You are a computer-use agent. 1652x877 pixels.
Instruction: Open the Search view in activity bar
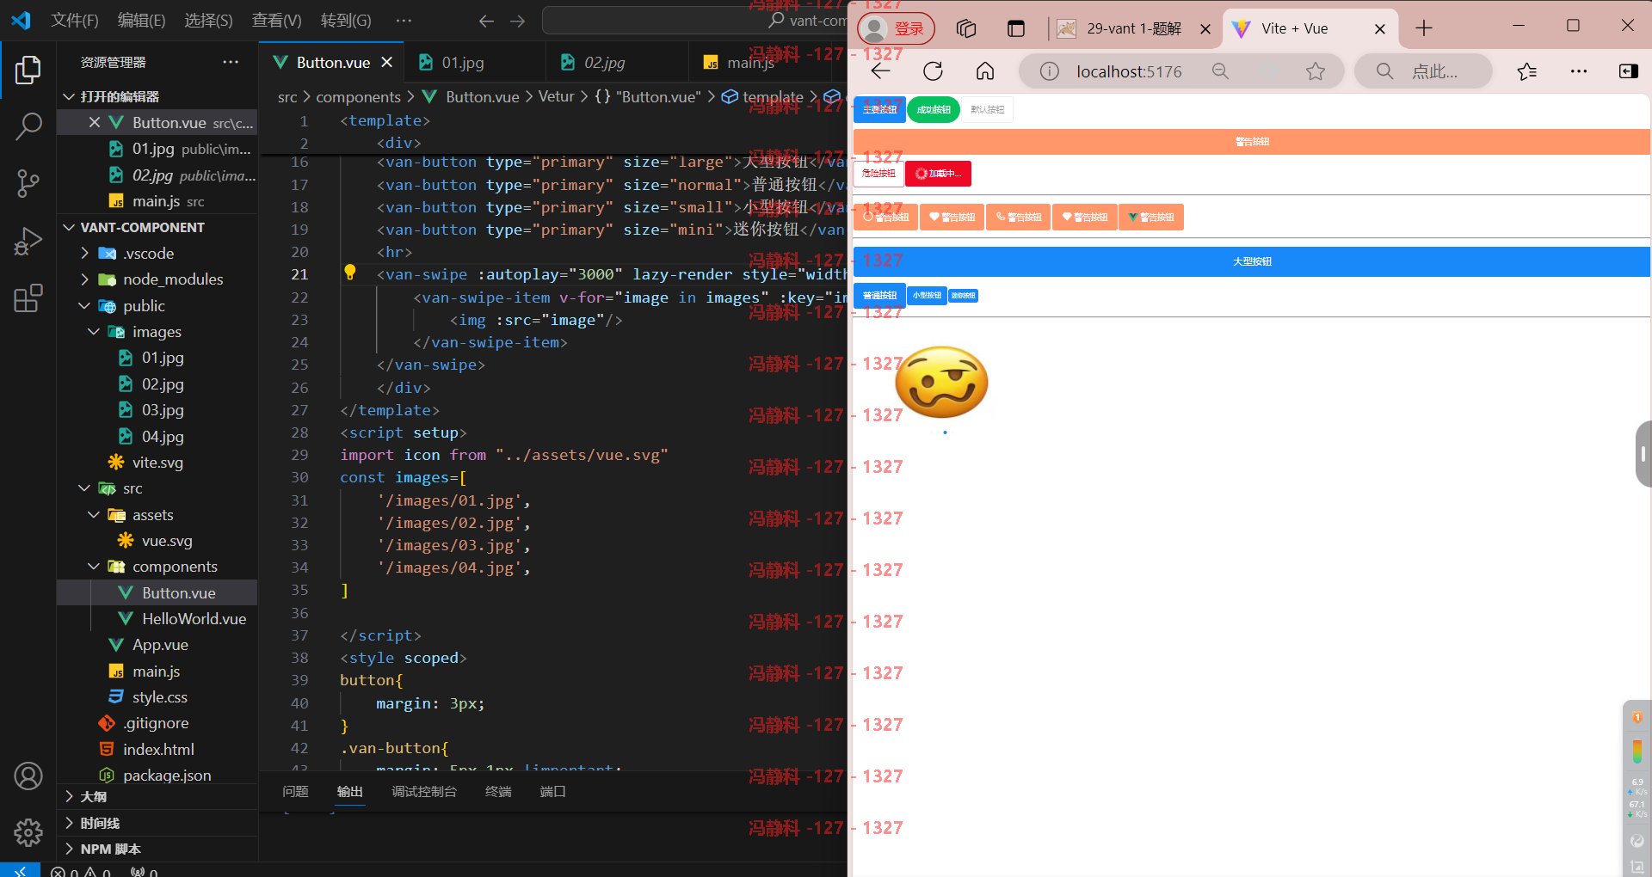pyautogui.click(x=28, y=126)
